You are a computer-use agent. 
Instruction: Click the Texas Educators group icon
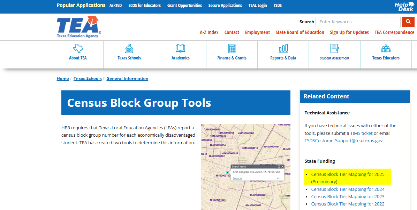pos(386,49)
